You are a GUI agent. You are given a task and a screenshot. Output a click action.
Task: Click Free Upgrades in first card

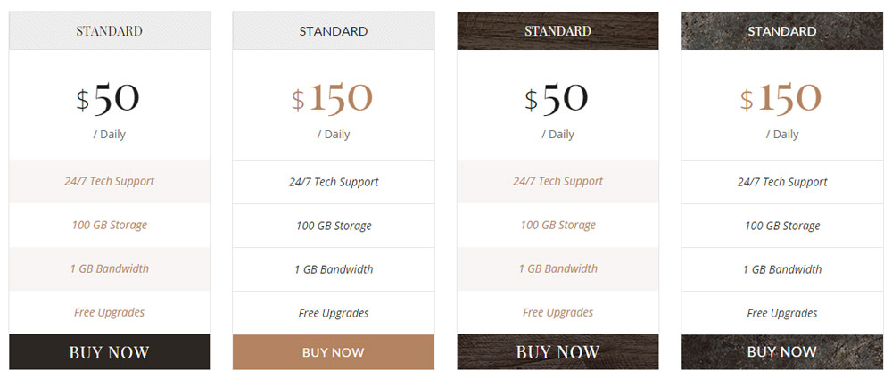pos(109,312)
